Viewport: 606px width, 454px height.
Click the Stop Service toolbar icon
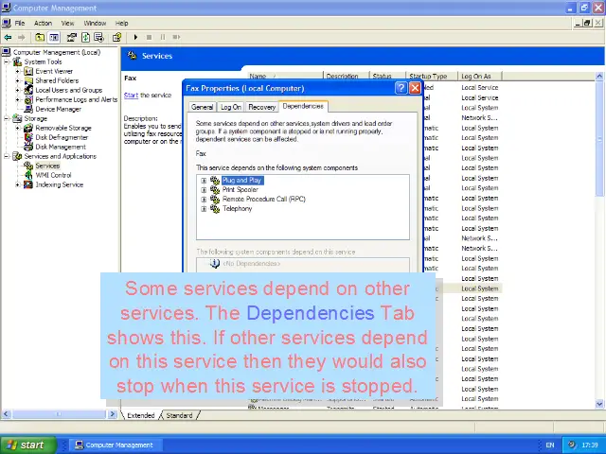coord(150,38)
